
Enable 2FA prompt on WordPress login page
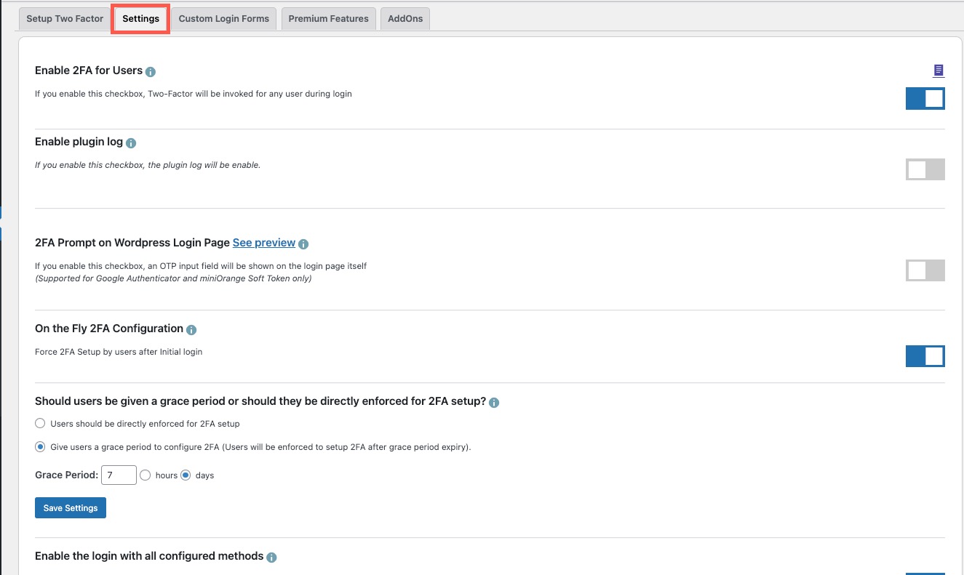925,270
